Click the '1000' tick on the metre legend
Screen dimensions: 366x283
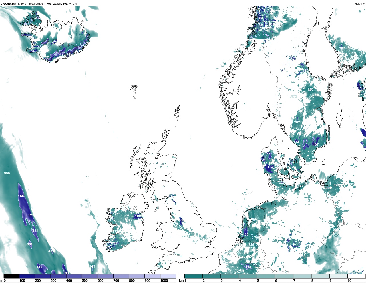click(x=164, y=281)
